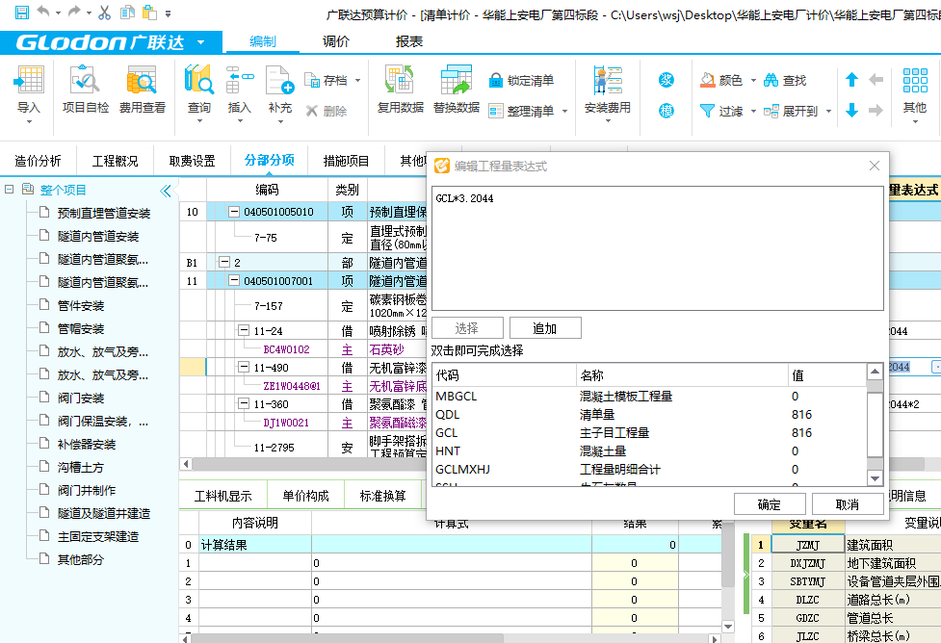941x643 pixels.
Task: Click the Paste clipboard icon
Action: click(149, 13)
